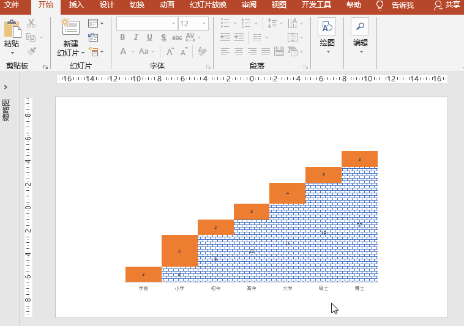Click the Decrease Font Size icon
The width and height of the screenshot is (464, 326).
184,52
